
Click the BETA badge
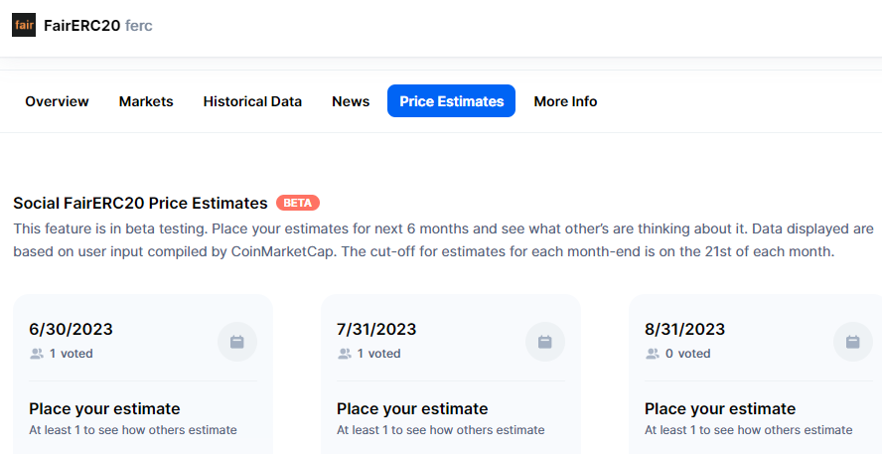pos(298,203)
